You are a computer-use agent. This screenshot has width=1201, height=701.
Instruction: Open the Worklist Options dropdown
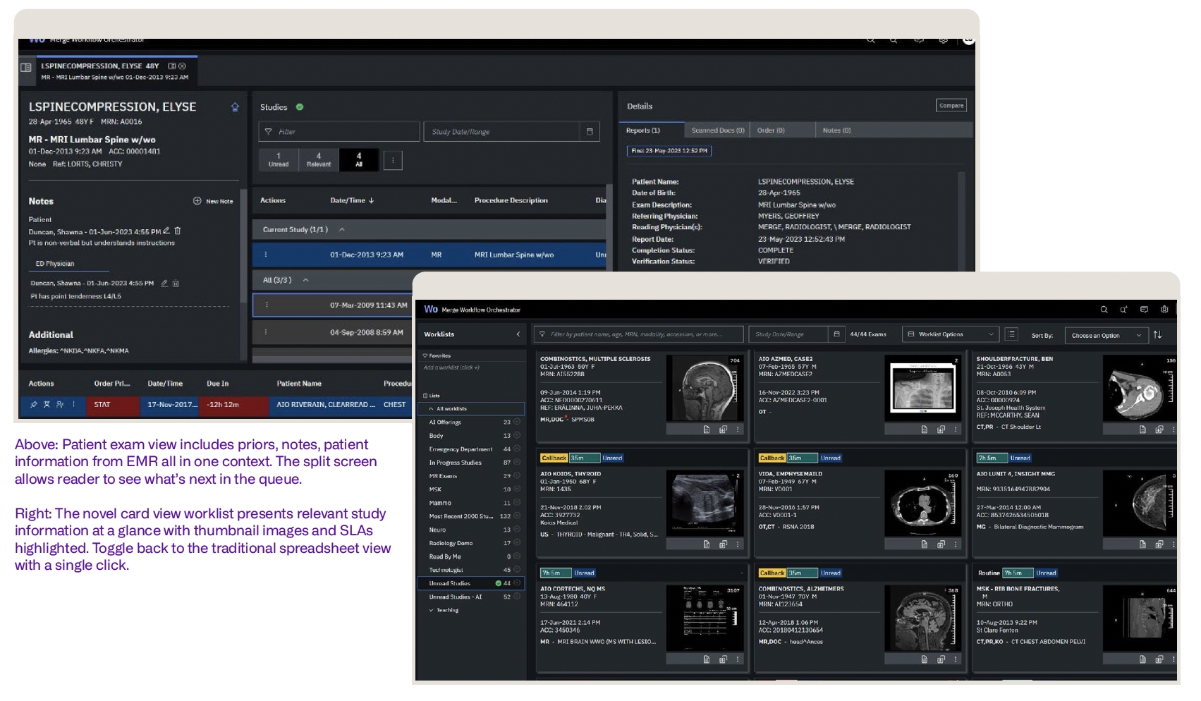pyautogui.click(x=950, y=335)
